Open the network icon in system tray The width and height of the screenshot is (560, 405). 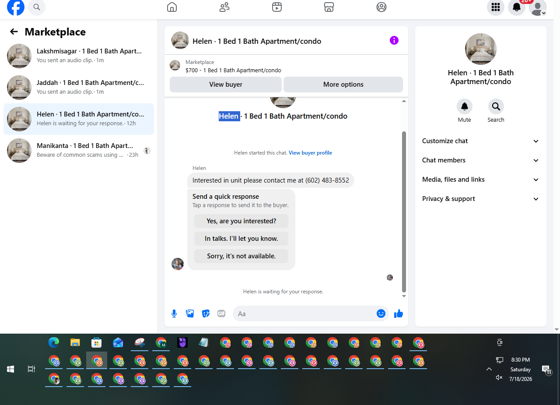pyautogui.click(x=499, y=360)
